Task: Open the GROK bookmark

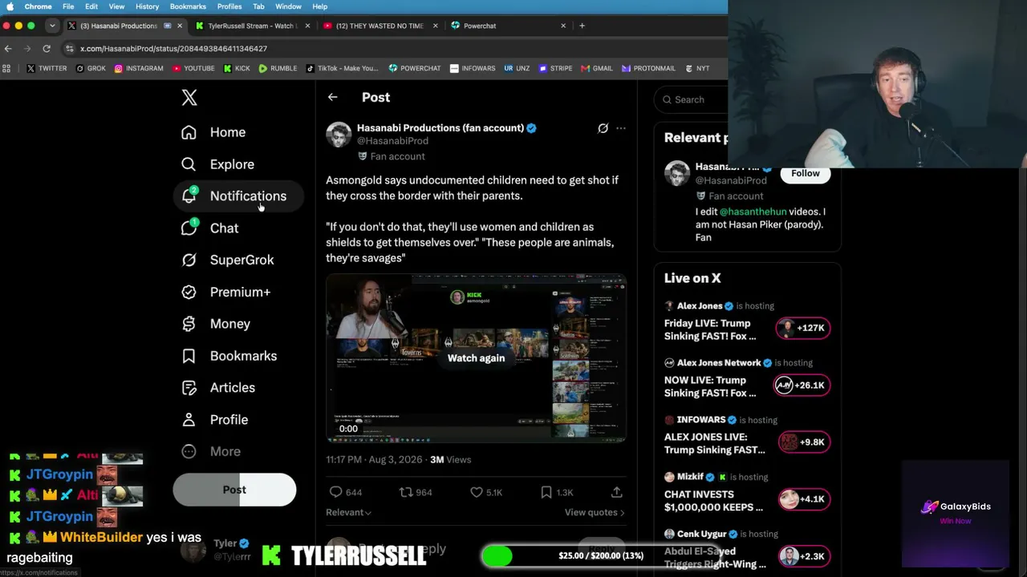Action: (91, 68)
